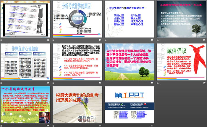
Task: Click slide number 22 label
Action: tap(100, 126)
